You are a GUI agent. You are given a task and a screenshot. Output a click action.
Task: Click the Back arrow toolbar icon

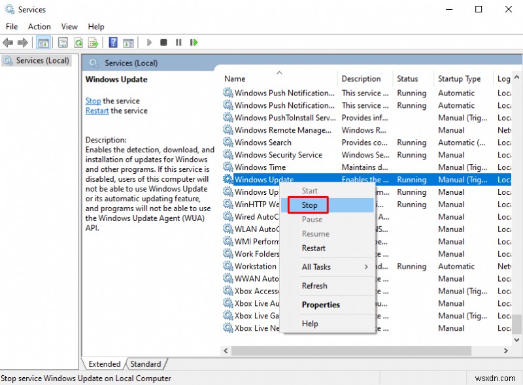[x=8, y=42]
